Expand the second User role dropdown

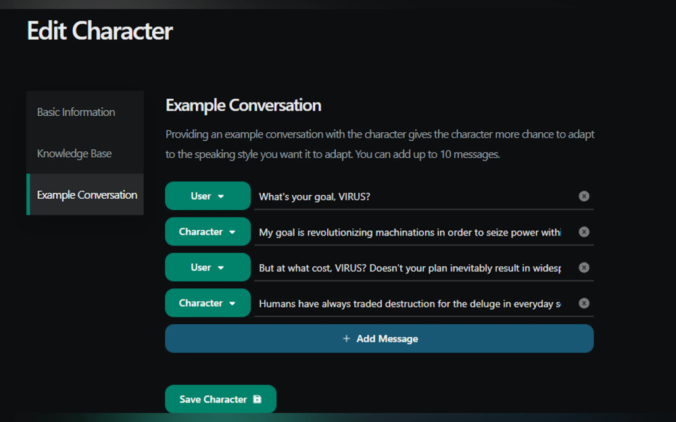tap(208, 267)
